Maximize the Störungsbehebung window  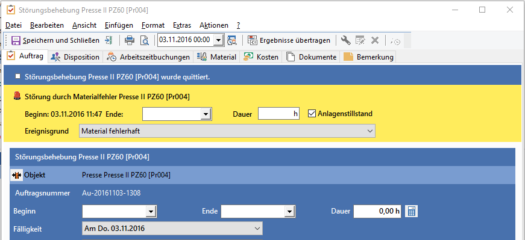482,10
